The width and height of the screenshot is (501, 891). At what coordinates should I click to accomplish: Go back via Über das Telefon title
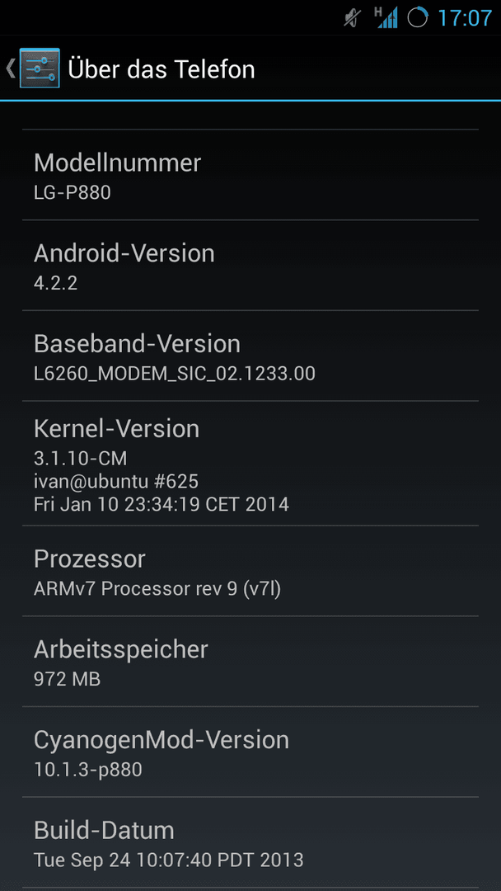(x=162, y=69)
